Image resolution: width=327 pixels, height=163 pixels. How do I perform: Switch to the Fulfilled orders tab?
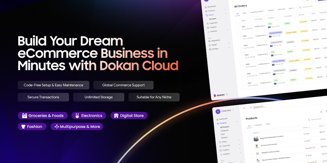(271, 11)
